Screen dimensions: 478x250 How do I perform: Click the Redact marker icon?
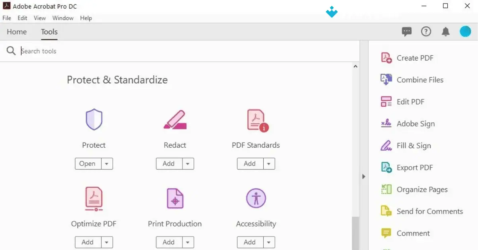point(174,119)
